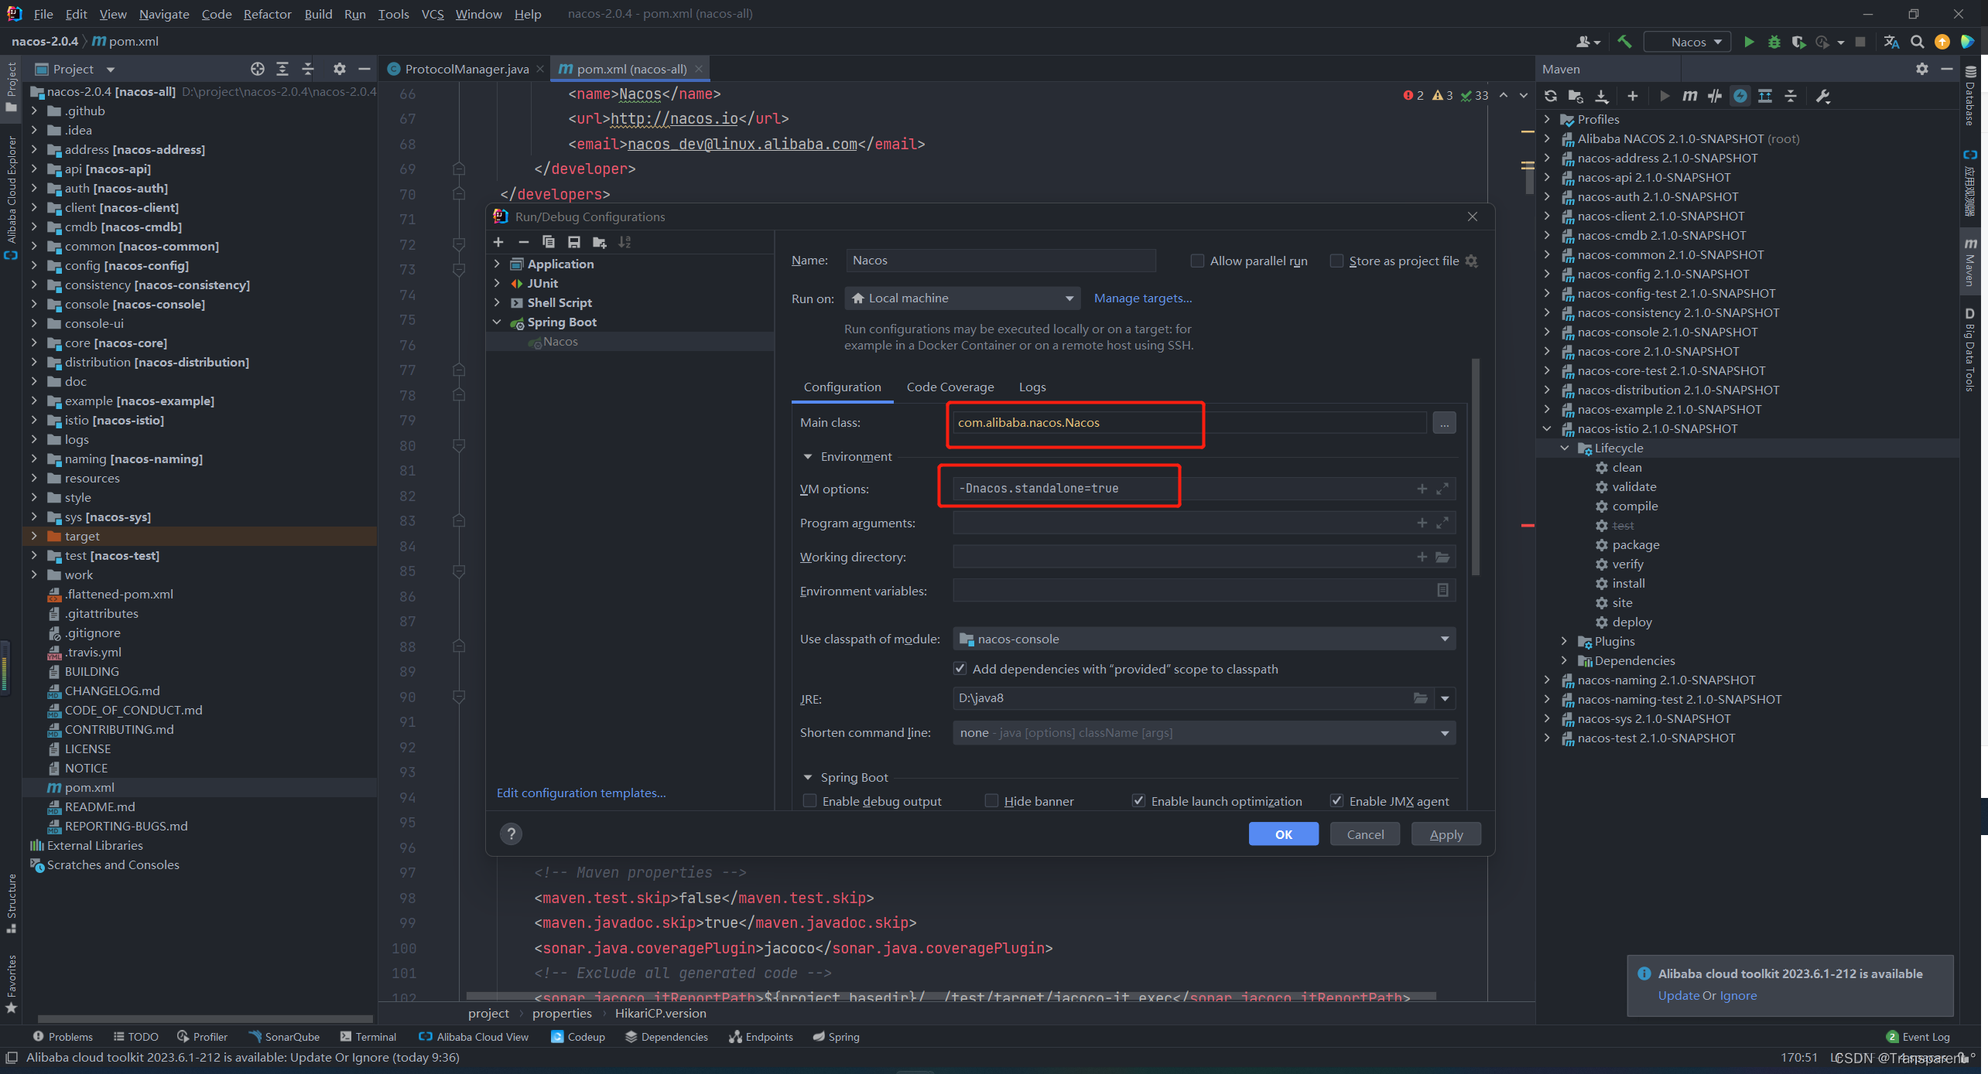
Task: Open the JRE dropdown
Action: pyautogui.click(x=1444, y=698)
